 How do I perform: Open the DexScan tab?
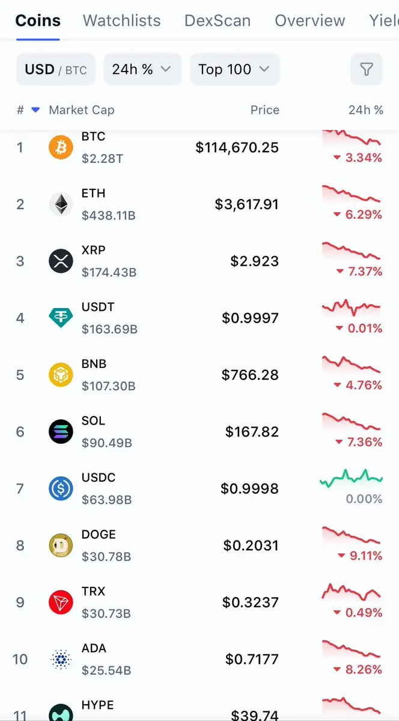tap(218, 20)
